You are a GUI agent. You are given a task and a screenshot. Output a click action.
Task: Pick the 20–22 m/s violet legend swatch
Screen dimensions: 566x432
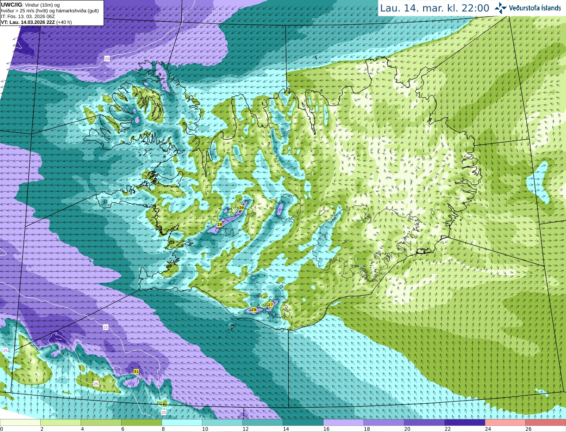424,422
